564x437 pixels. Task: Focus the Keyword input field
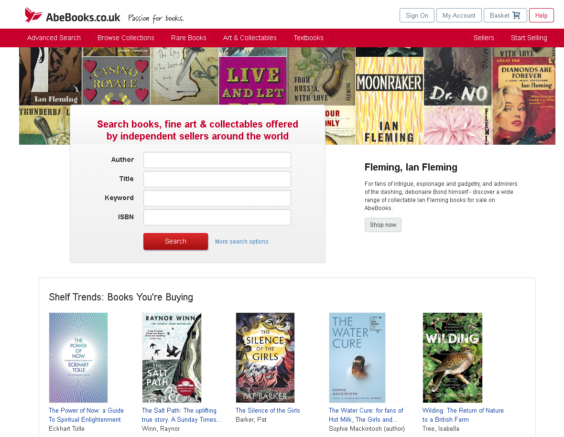tap(217, 198)
